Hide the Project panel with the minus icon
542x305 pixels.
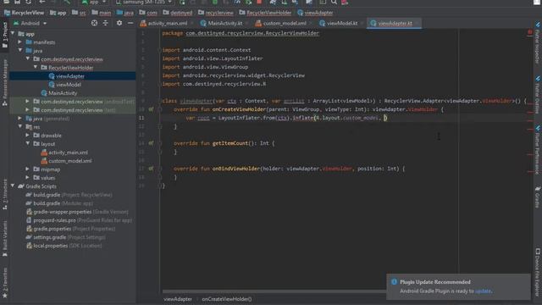[130, 23]
